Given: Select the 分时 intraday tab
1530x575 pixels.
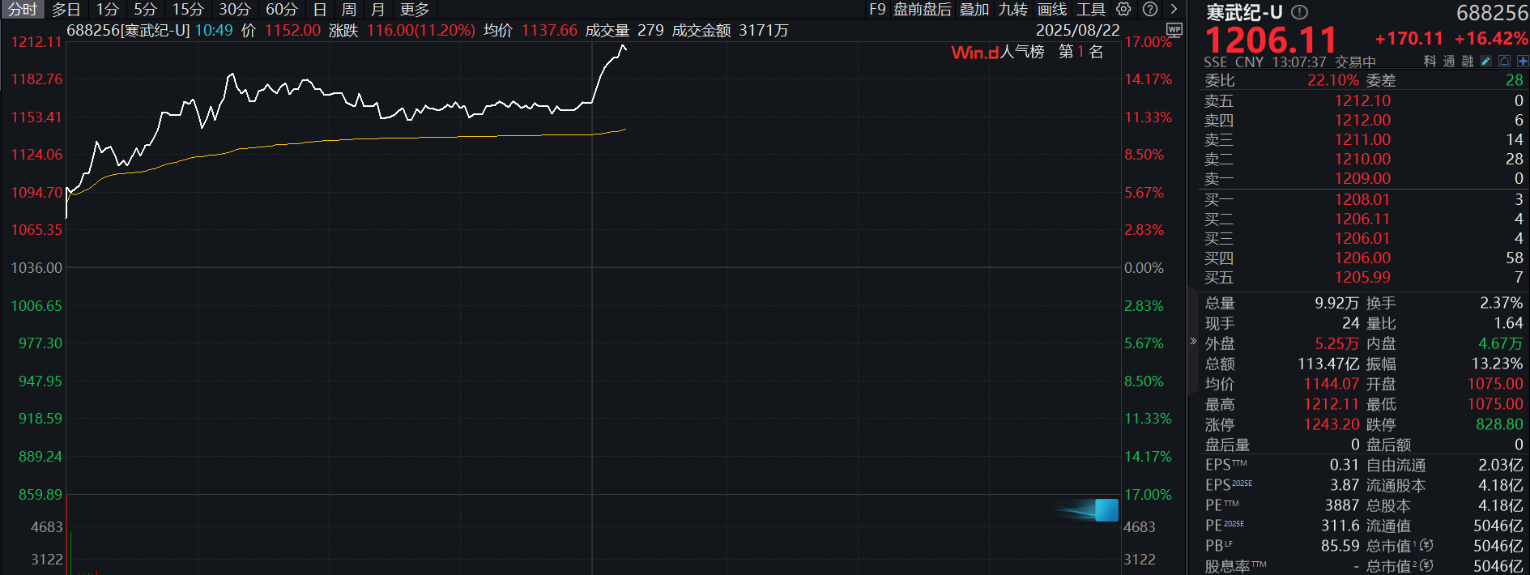Looking at the screenshot, I should 22,9.
